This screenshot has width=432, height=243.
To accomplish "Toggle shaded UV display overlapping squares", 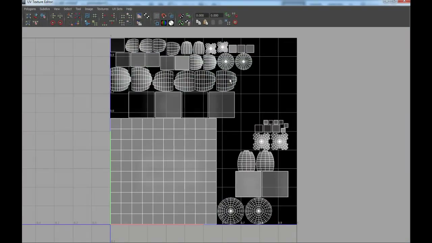I will (171, 16).
